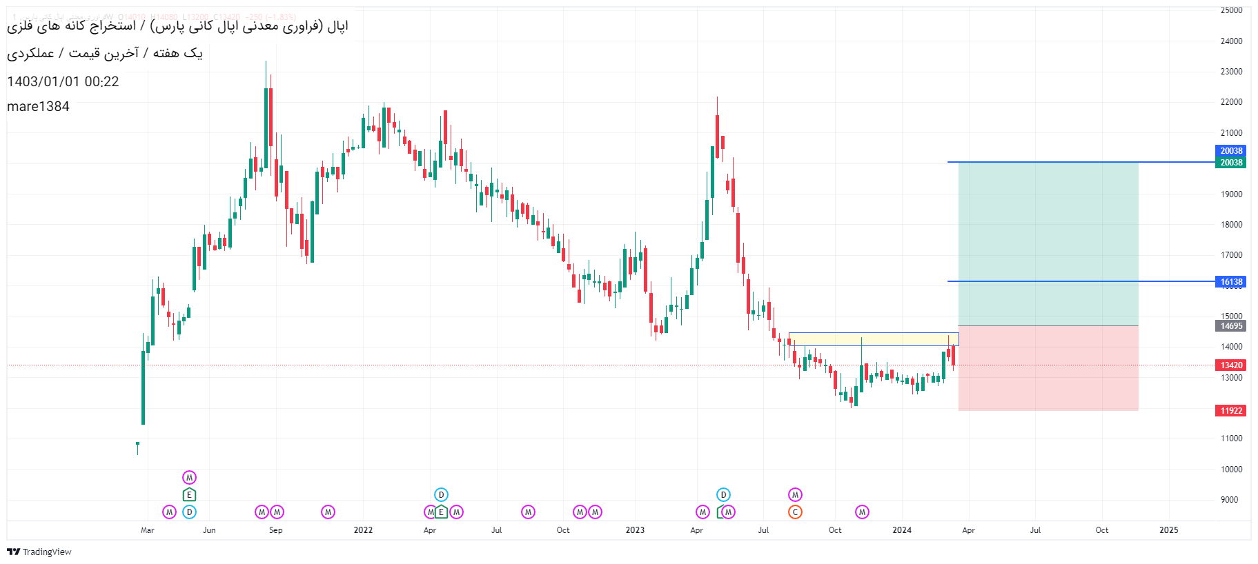This screenshot has width=1258, height=564.
Task: Click the 11000 price axis label
Action: (x=1231, y=439)
